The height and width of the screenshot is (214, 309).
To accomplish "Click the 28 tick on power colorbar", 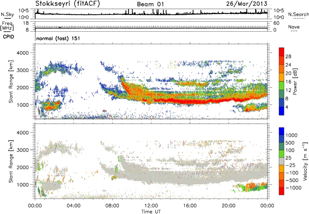I will pyautogui.click(x=288, y=56).
